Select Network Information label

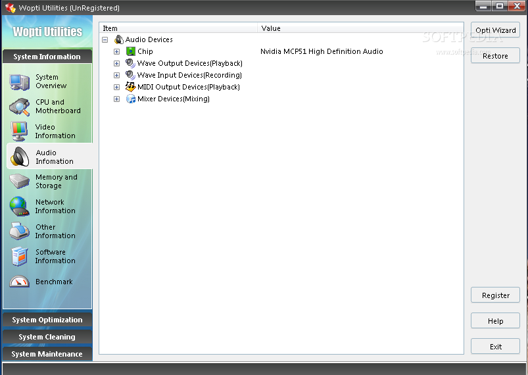tap(55, 206)
